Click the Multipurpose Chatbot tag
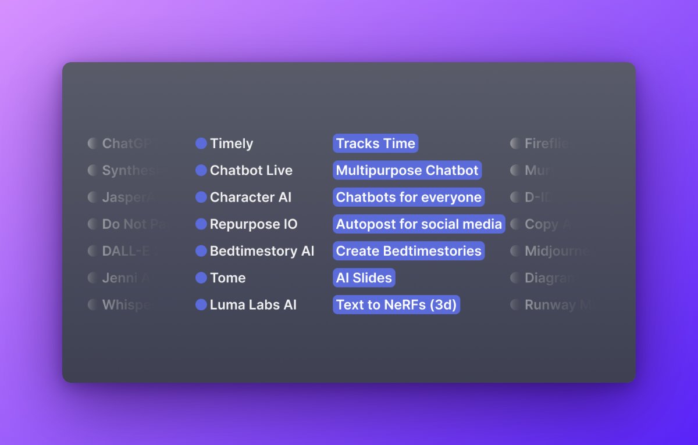The width and height of the screenshot is (698, 445). click(x=407, y=170)
